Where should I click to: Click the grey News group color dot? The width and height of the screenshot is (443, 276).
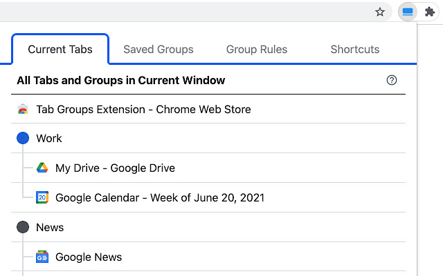[x=23, y=227]
